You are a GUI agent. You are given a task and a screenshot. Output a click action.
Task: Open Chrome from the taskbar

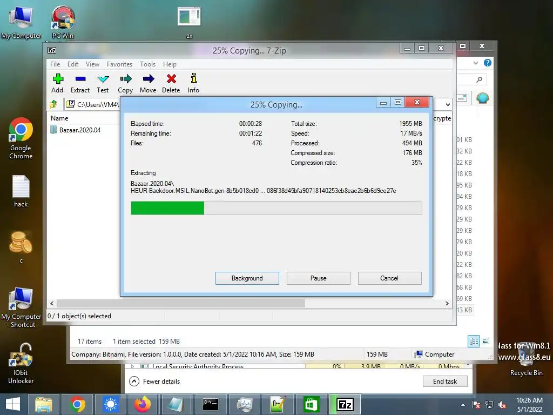(x=77, y=404)
